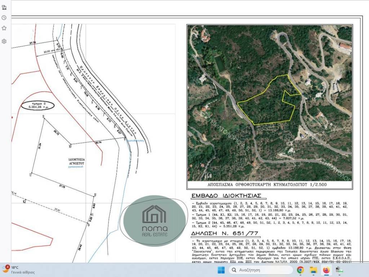369x277 pixels.
Task: Open the synced tabs sidebar panel
Action: pyautogui.click(x=4, y=7)
